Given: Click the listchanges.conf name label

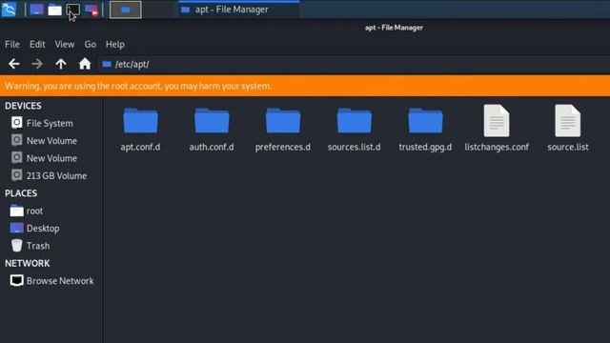Looking at the screenshot, I should pyautogui.click(x=497, y=147).
